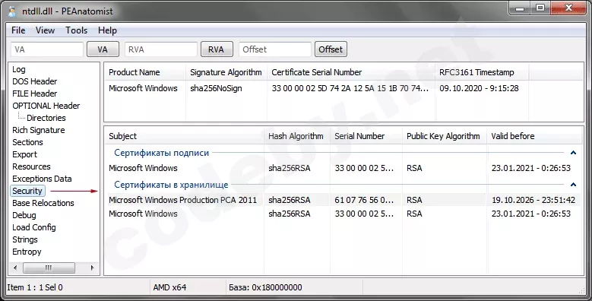Click База: 0x180000000 in status bar
The width and height of the screenshot is (592, 301).
point(265,287)
